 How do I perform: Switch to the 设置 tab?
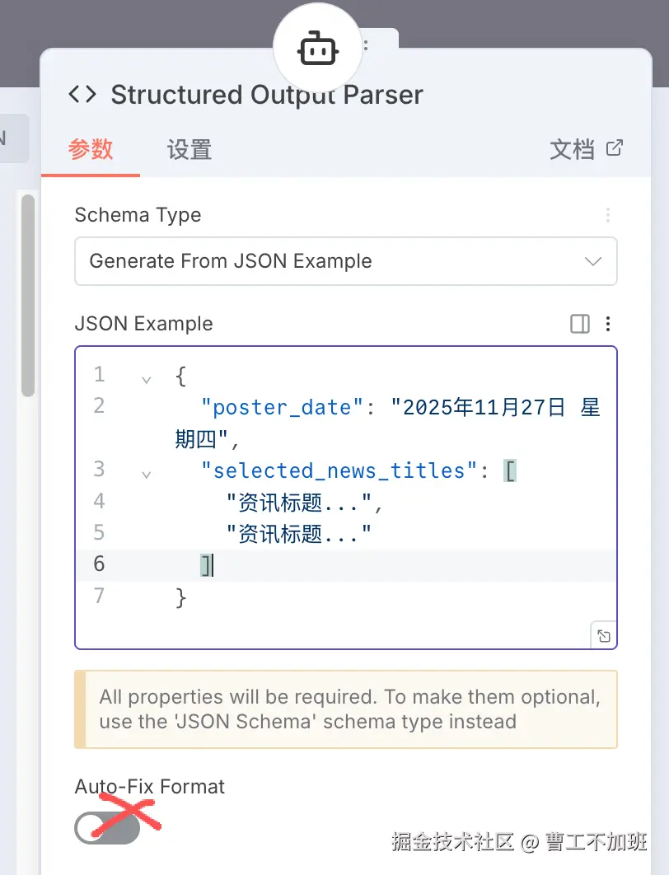pos(189,149)
